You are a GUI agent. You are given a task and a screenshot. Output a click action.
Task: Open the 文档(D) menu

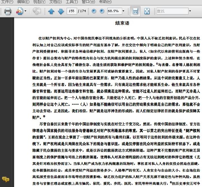click(x=56, y=2)
